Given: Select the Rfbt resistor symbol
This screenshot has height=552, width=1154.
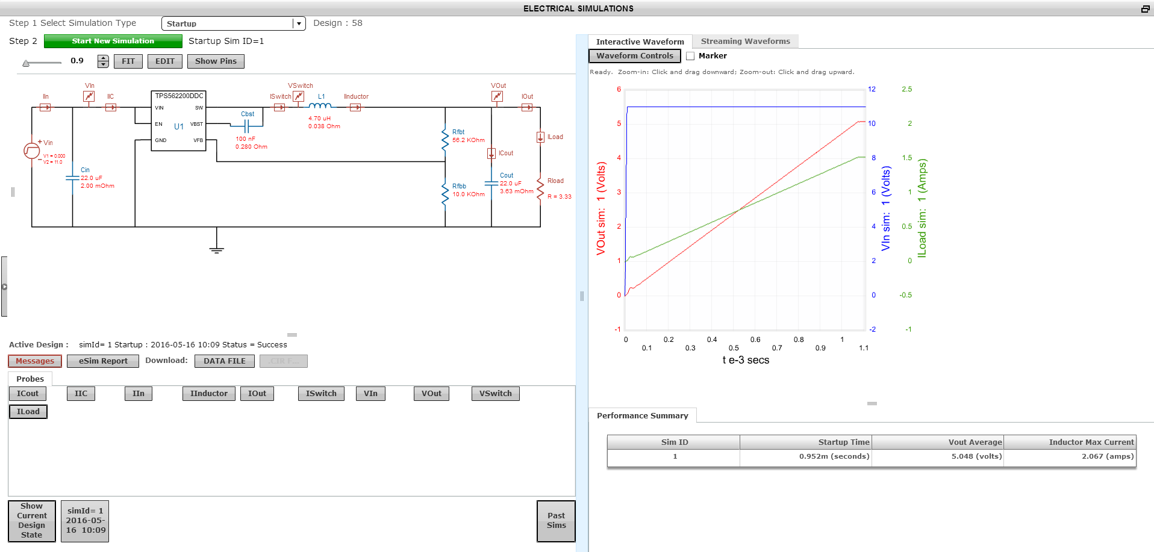Looking at the screenshot, I should (445, 140).
